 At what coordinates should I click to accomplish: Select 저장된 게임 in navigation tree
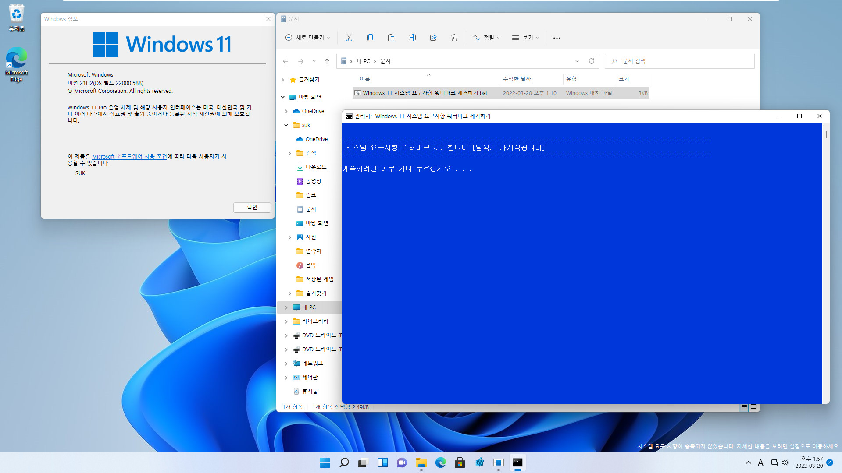pos(319,279)
